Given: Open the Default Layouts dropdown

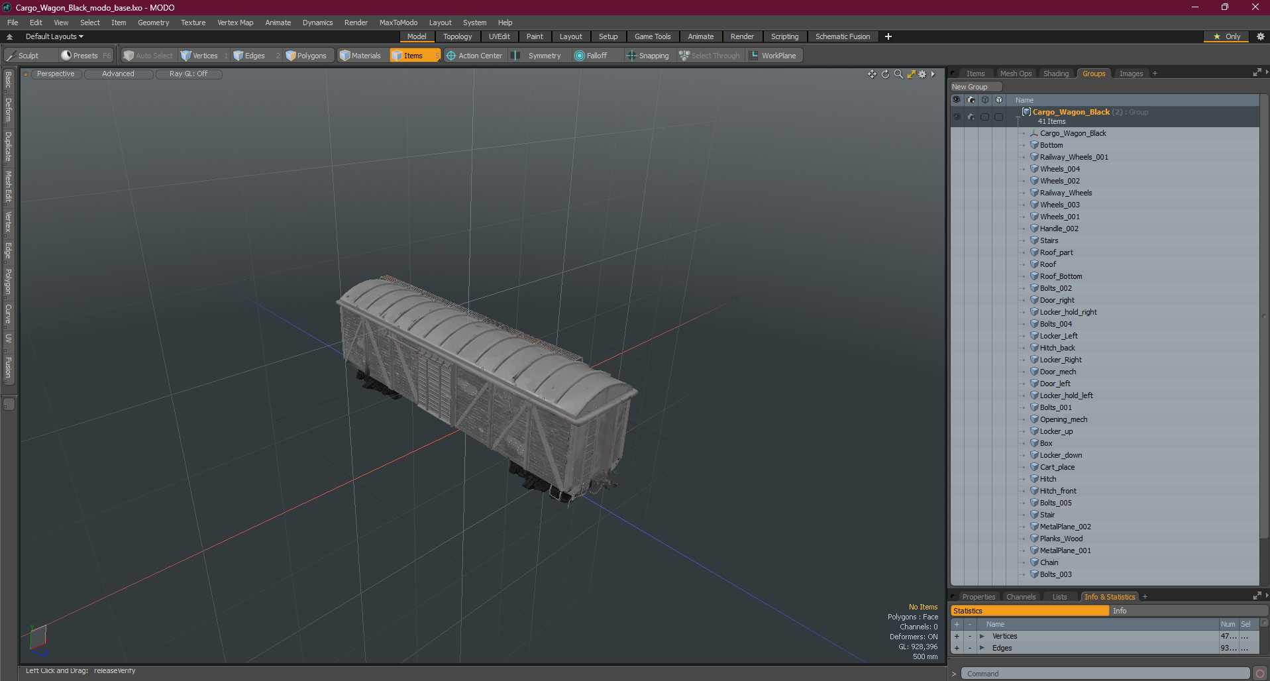Looking at the screenshot, I should click(x=54, y=36).
